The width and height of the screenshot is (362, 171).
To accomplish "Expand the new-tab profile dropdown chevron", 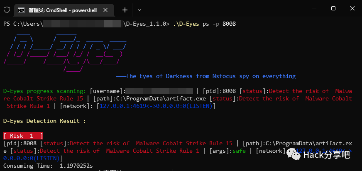I will pos(139,10).
